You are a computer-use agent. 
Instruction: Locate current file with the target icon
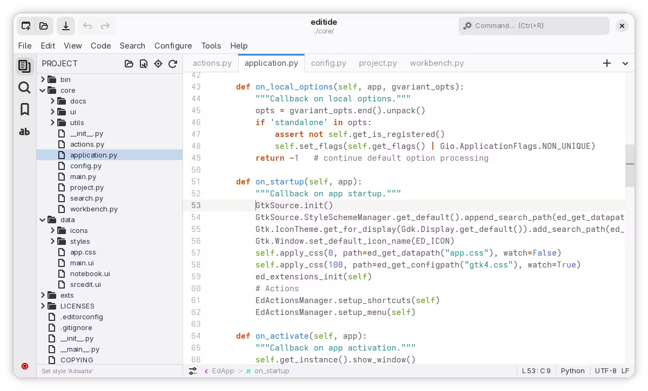[158, 64]
